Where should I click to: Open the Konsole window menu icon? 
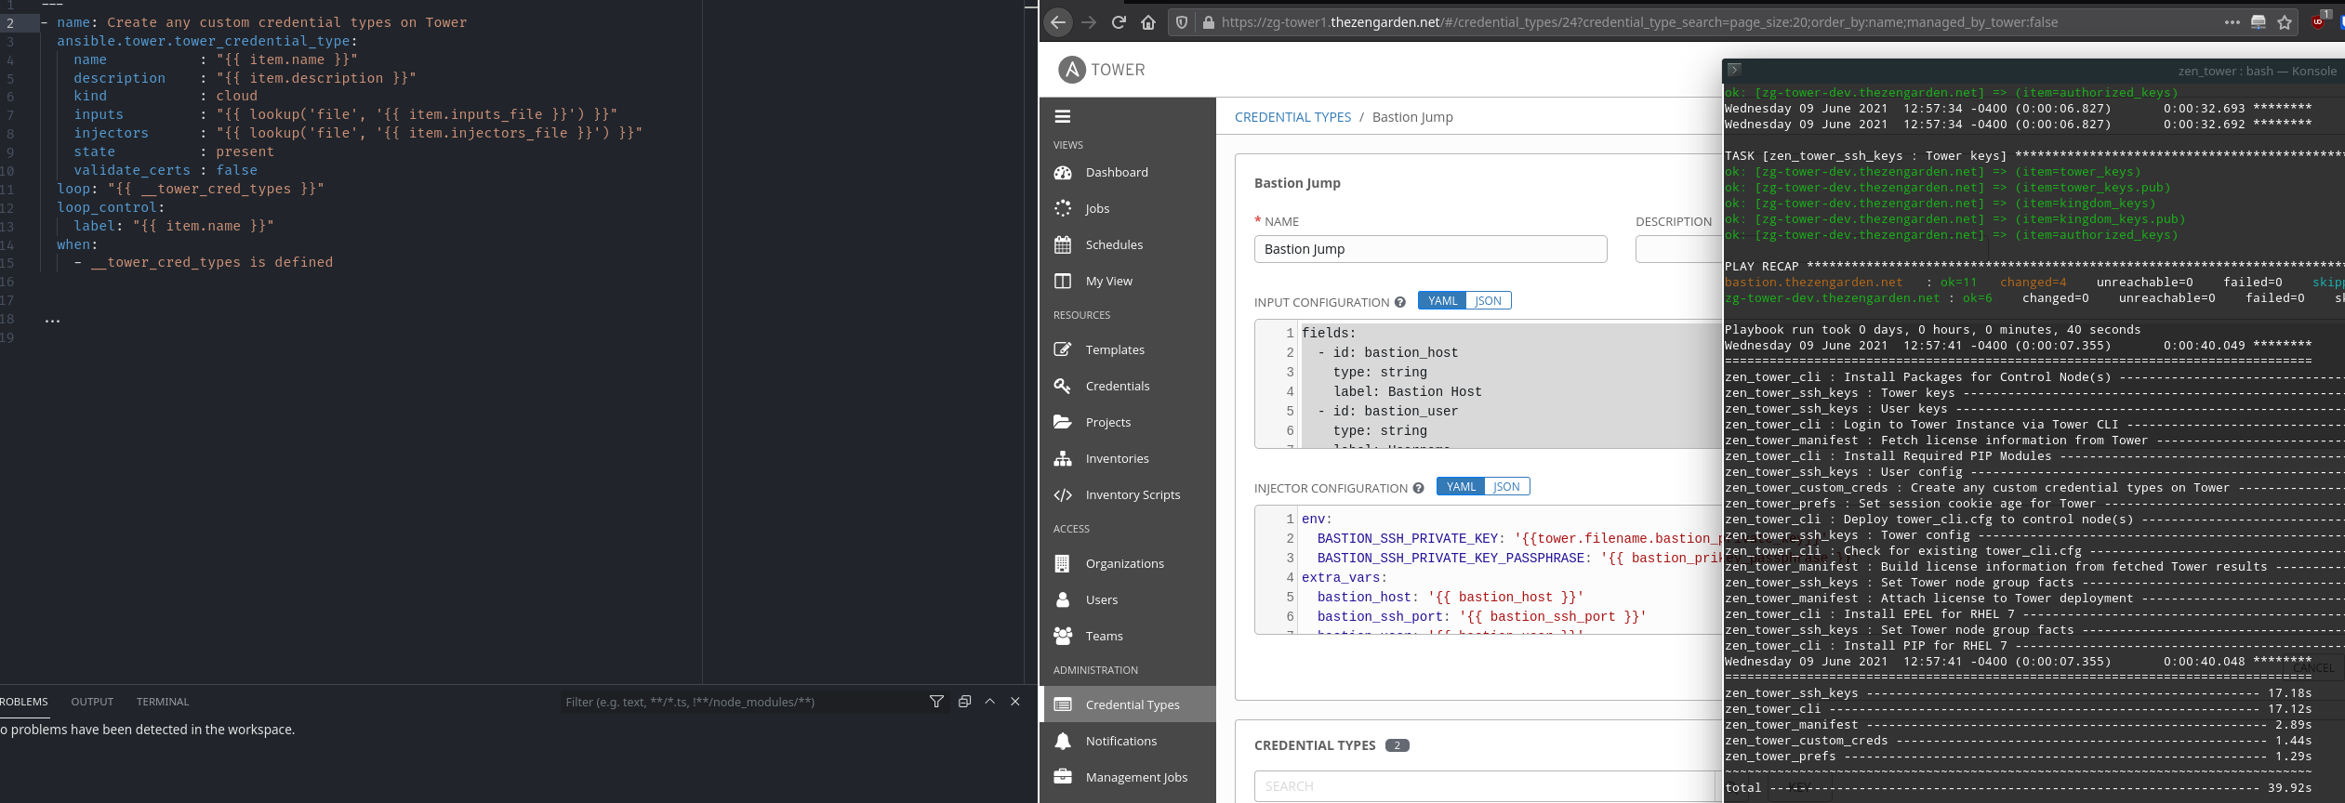coord(1734,70)
